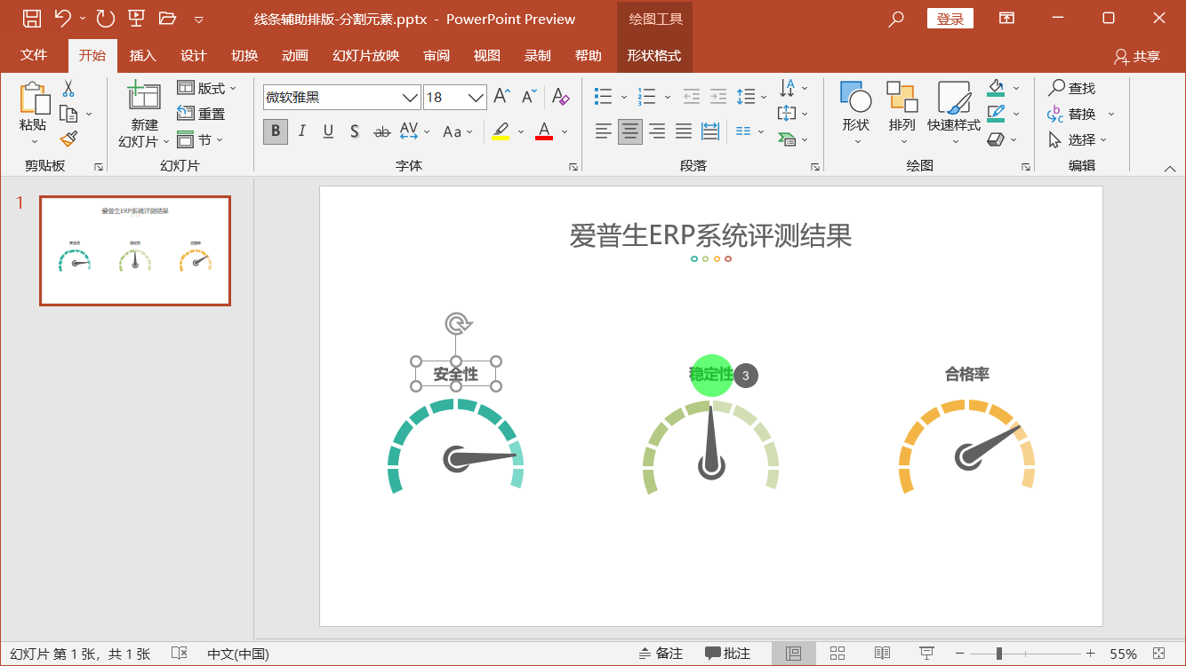
Task: Click the 共享 share button
Action: (1137, 56)
